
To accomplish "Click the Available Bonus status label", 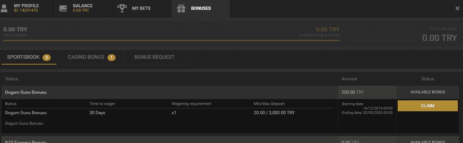I will [x=428, y=92].
